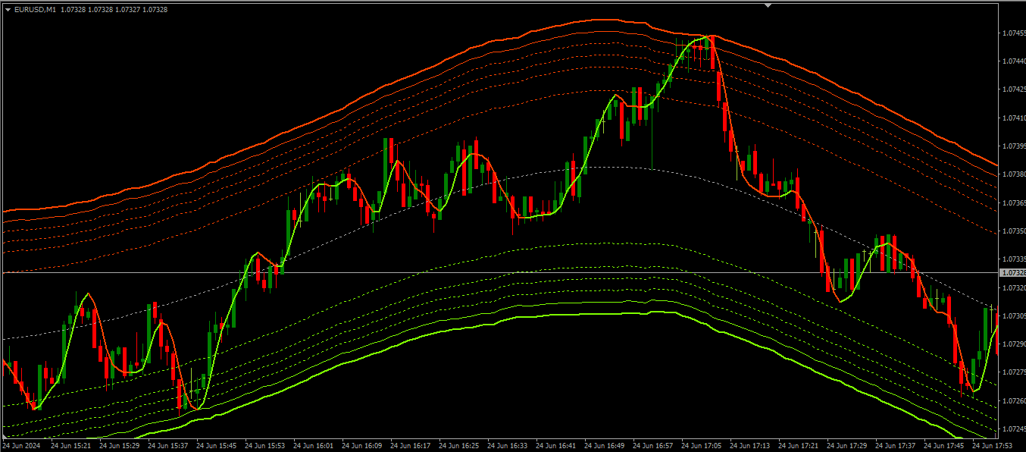Click the EURUSD,M1 symbol title text
The image size is (1026, 452).
tap(35, 10)
